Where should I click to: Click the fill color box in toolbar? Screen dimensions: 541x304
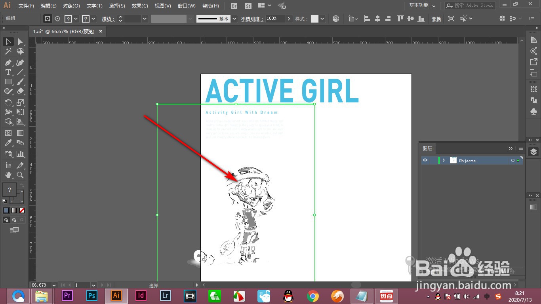(10, 190)
